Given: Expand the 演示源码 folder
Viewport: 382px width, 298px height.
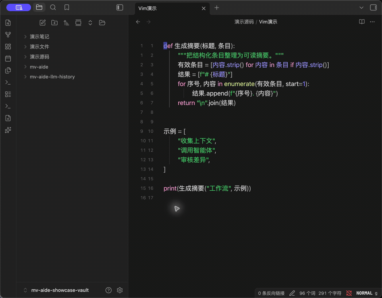Looking at the screenshot, I should click(x=39, y=57).
